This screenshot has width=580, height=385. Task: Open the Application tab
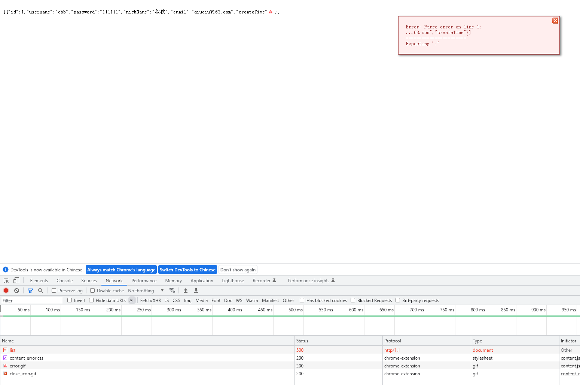[202, 280]
